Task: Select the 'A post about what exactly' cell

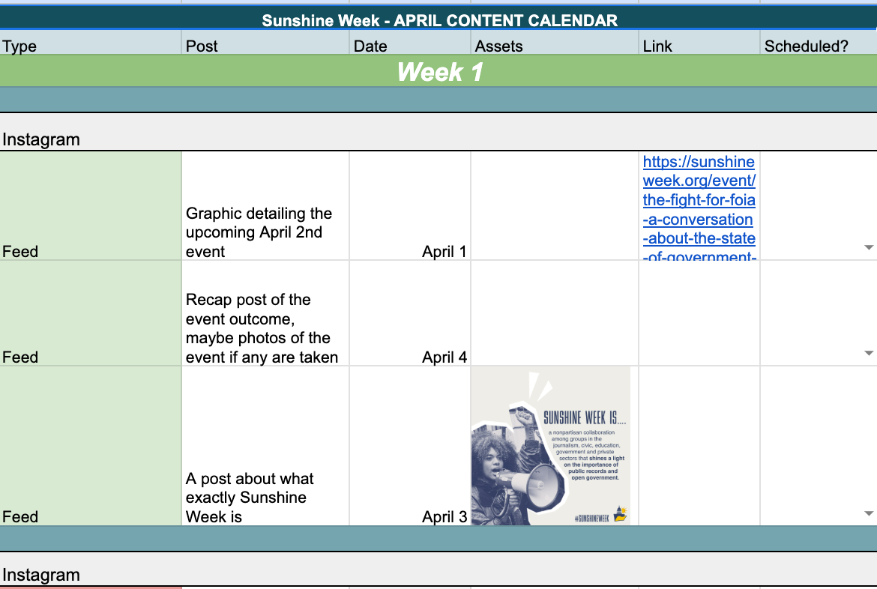Action: click(265, 446)
